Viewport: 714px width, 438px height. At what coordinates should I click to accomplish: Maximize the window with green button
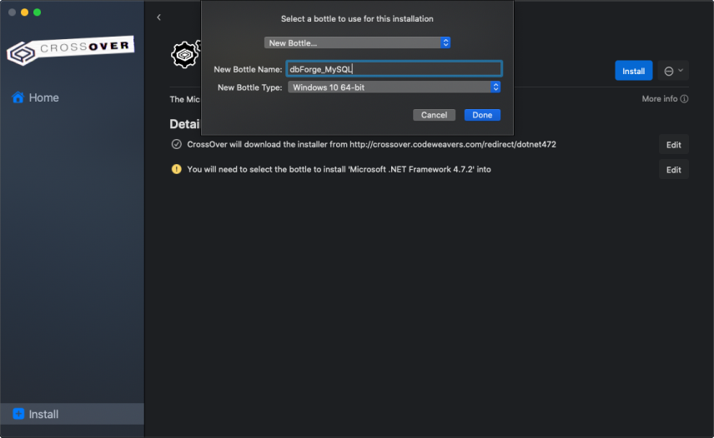click(37, 12)
